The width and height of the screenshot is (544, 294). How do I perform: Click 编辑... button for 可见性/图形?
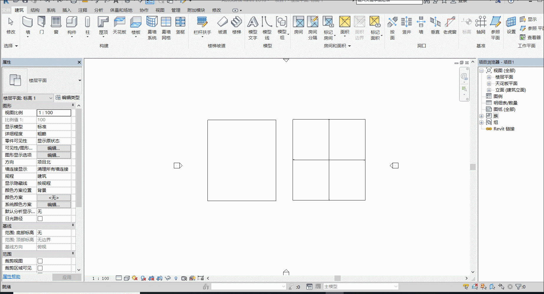pyautogui.click(x=54, y=148)
